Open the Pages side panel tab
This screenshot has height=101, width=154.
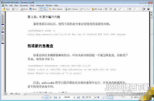click(x=3, y=29)
